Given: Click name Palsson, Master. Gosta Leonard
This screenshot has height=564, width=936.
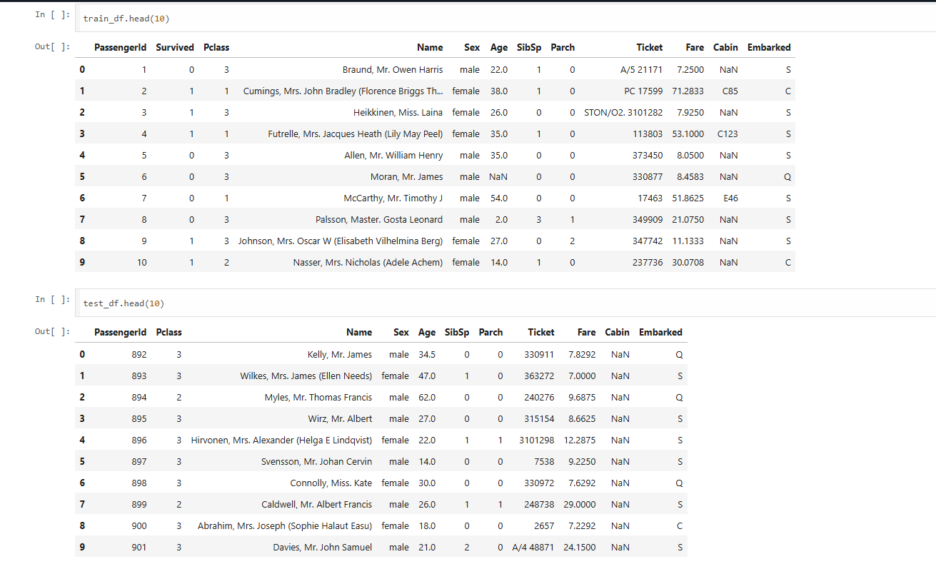Looking at the screenshot, I should point(379,220).
